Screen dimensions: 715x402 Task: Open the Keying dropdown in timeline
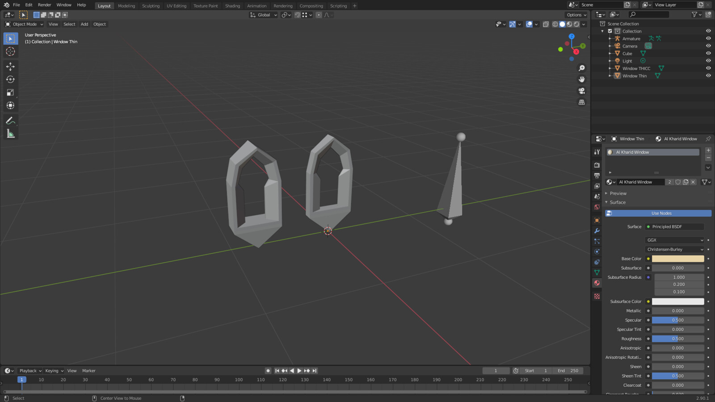[55, 371]
